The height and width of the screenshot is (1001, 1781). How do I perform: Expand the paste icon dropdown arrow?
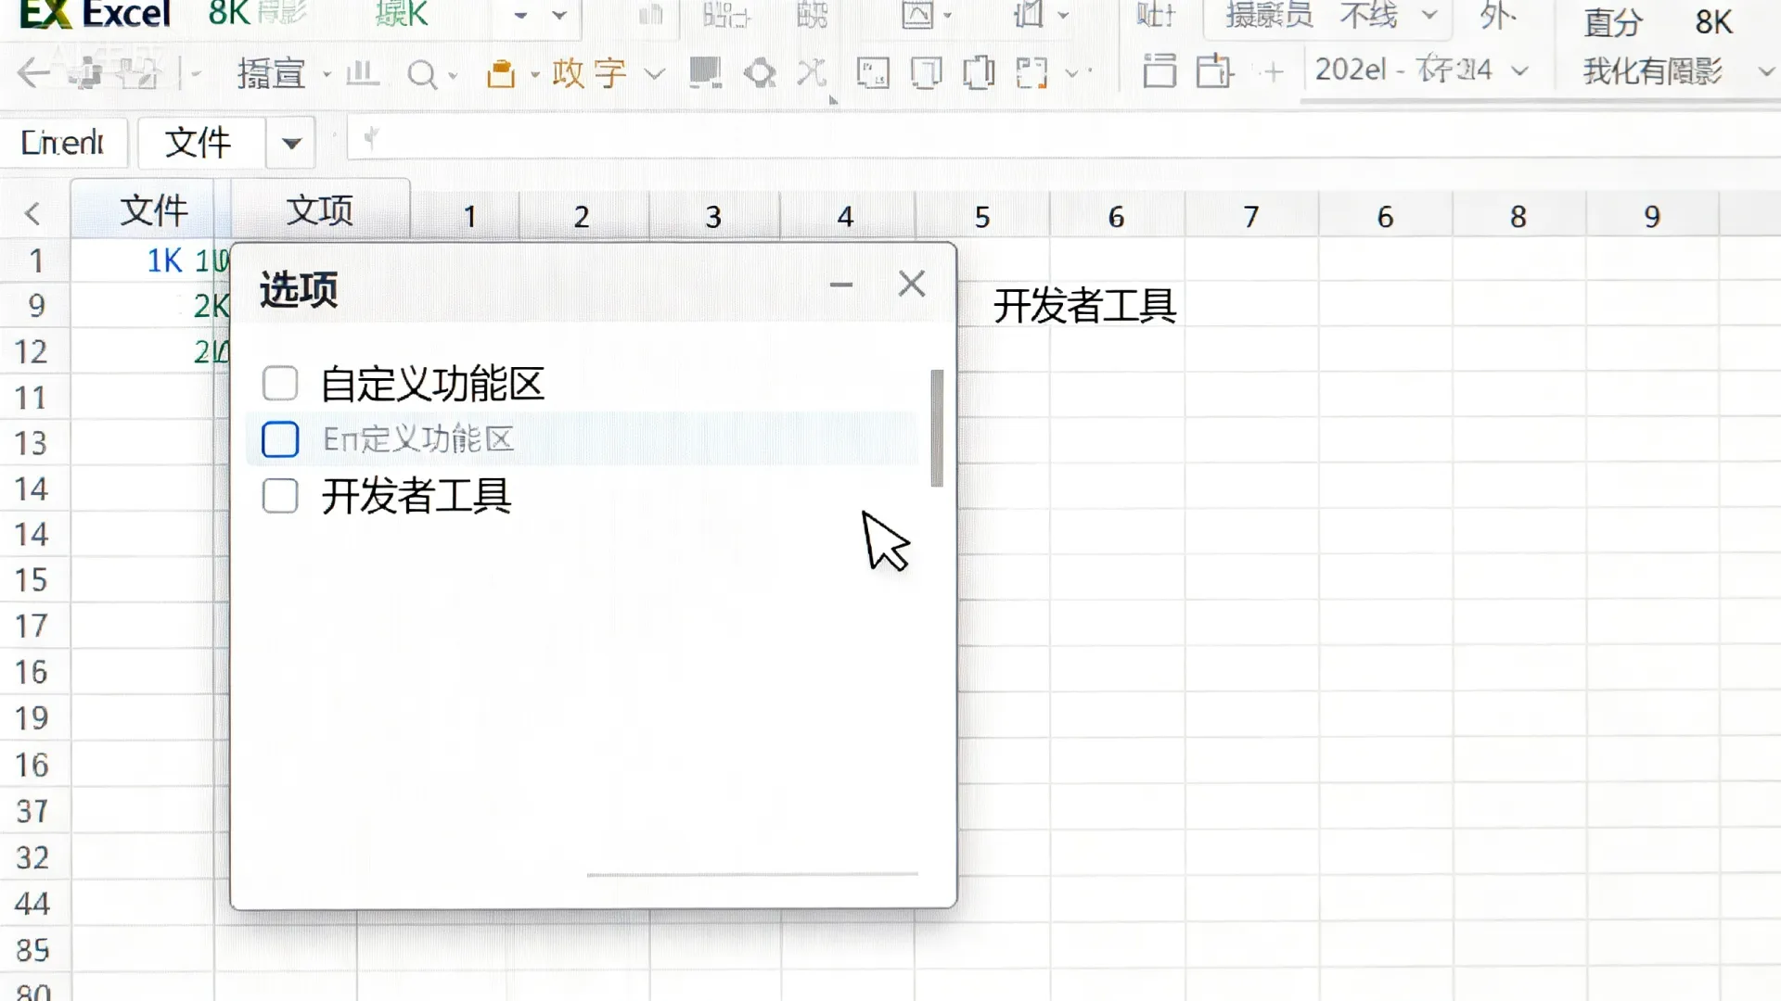pos(534,74)
